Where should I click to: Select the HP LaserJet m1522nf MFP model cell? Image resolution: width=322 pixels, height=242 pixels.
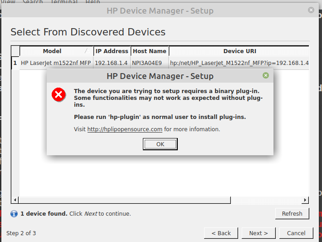click(56, 63)
